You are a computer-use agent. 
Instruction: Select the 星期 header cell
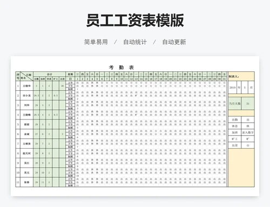click(x=70, y=74)
